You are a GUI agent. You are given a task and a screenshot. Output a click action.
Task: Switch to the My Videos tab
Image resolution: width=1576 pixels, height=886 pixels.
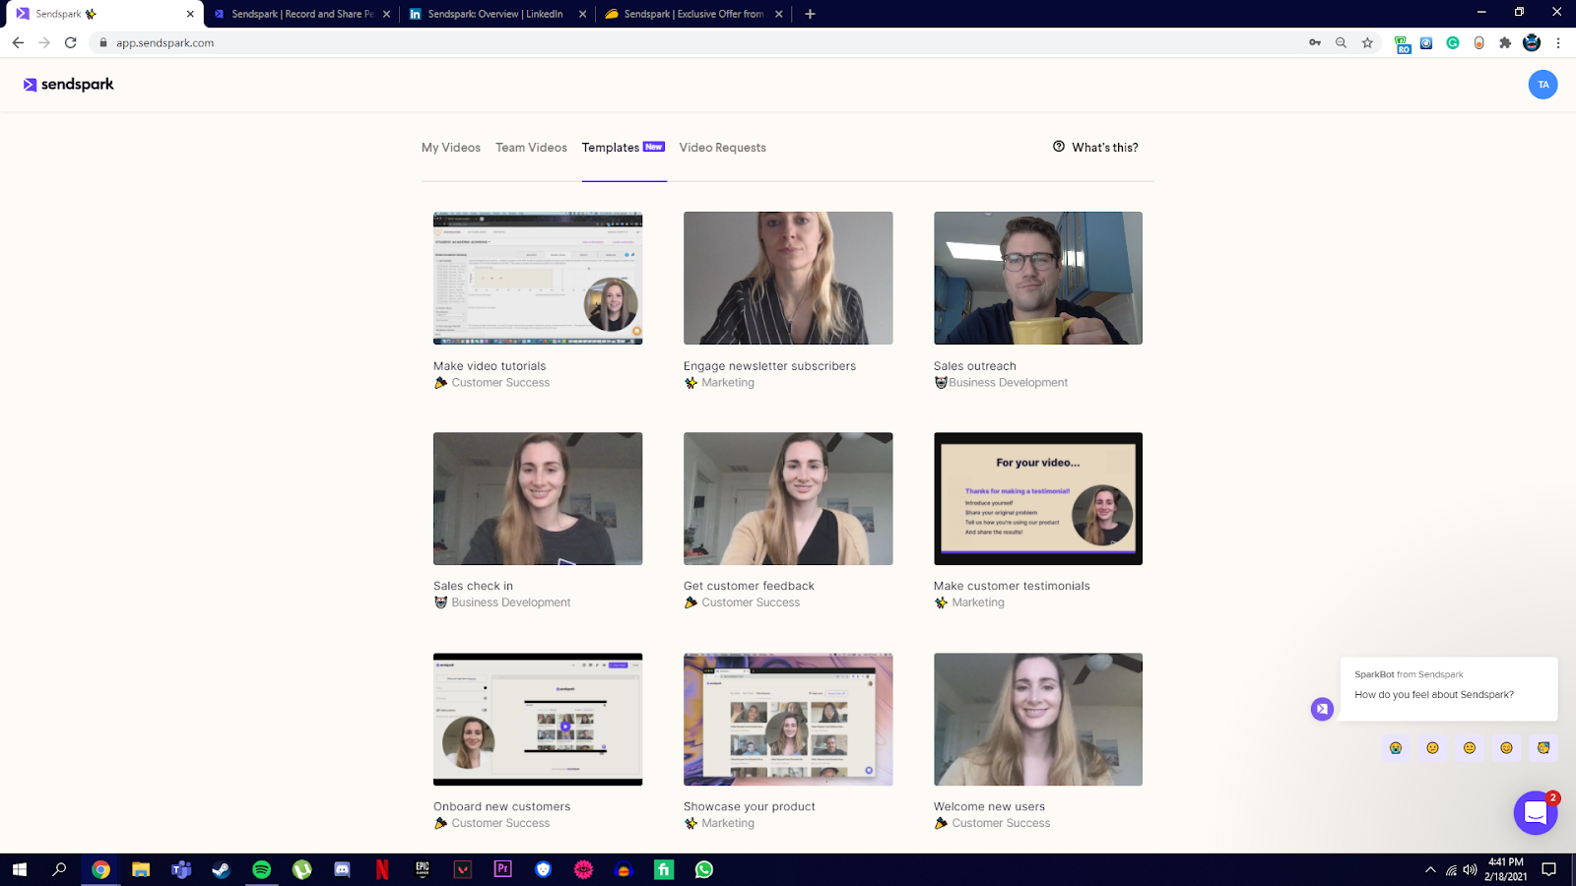click(451, 148)
